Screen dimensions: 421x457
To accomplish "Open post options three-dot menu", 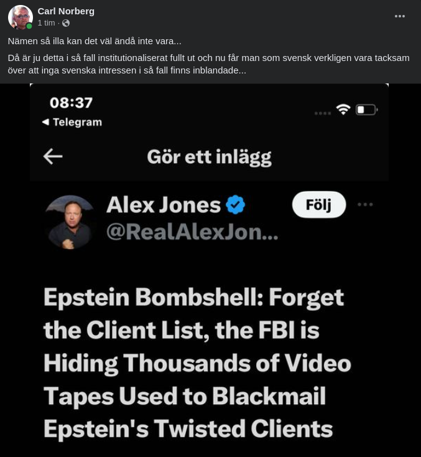I will coord(399,16).
